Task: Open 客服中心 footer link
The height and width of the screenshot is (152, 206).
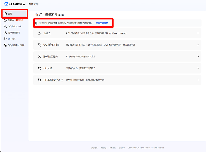Action: (x=104, y=148)
